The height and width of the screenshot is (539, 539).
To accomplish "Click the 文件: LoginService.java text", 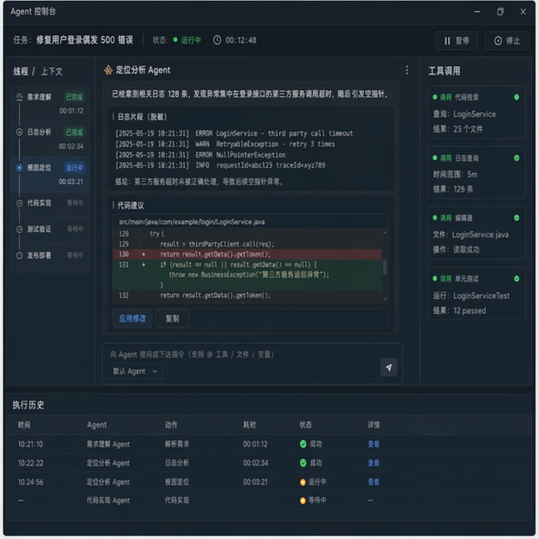I will coord(470,235).
